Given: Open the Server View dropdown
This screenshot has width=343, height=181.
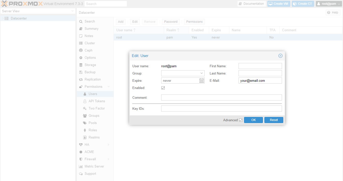Looking at the screenshot, I should click(73, 11).
